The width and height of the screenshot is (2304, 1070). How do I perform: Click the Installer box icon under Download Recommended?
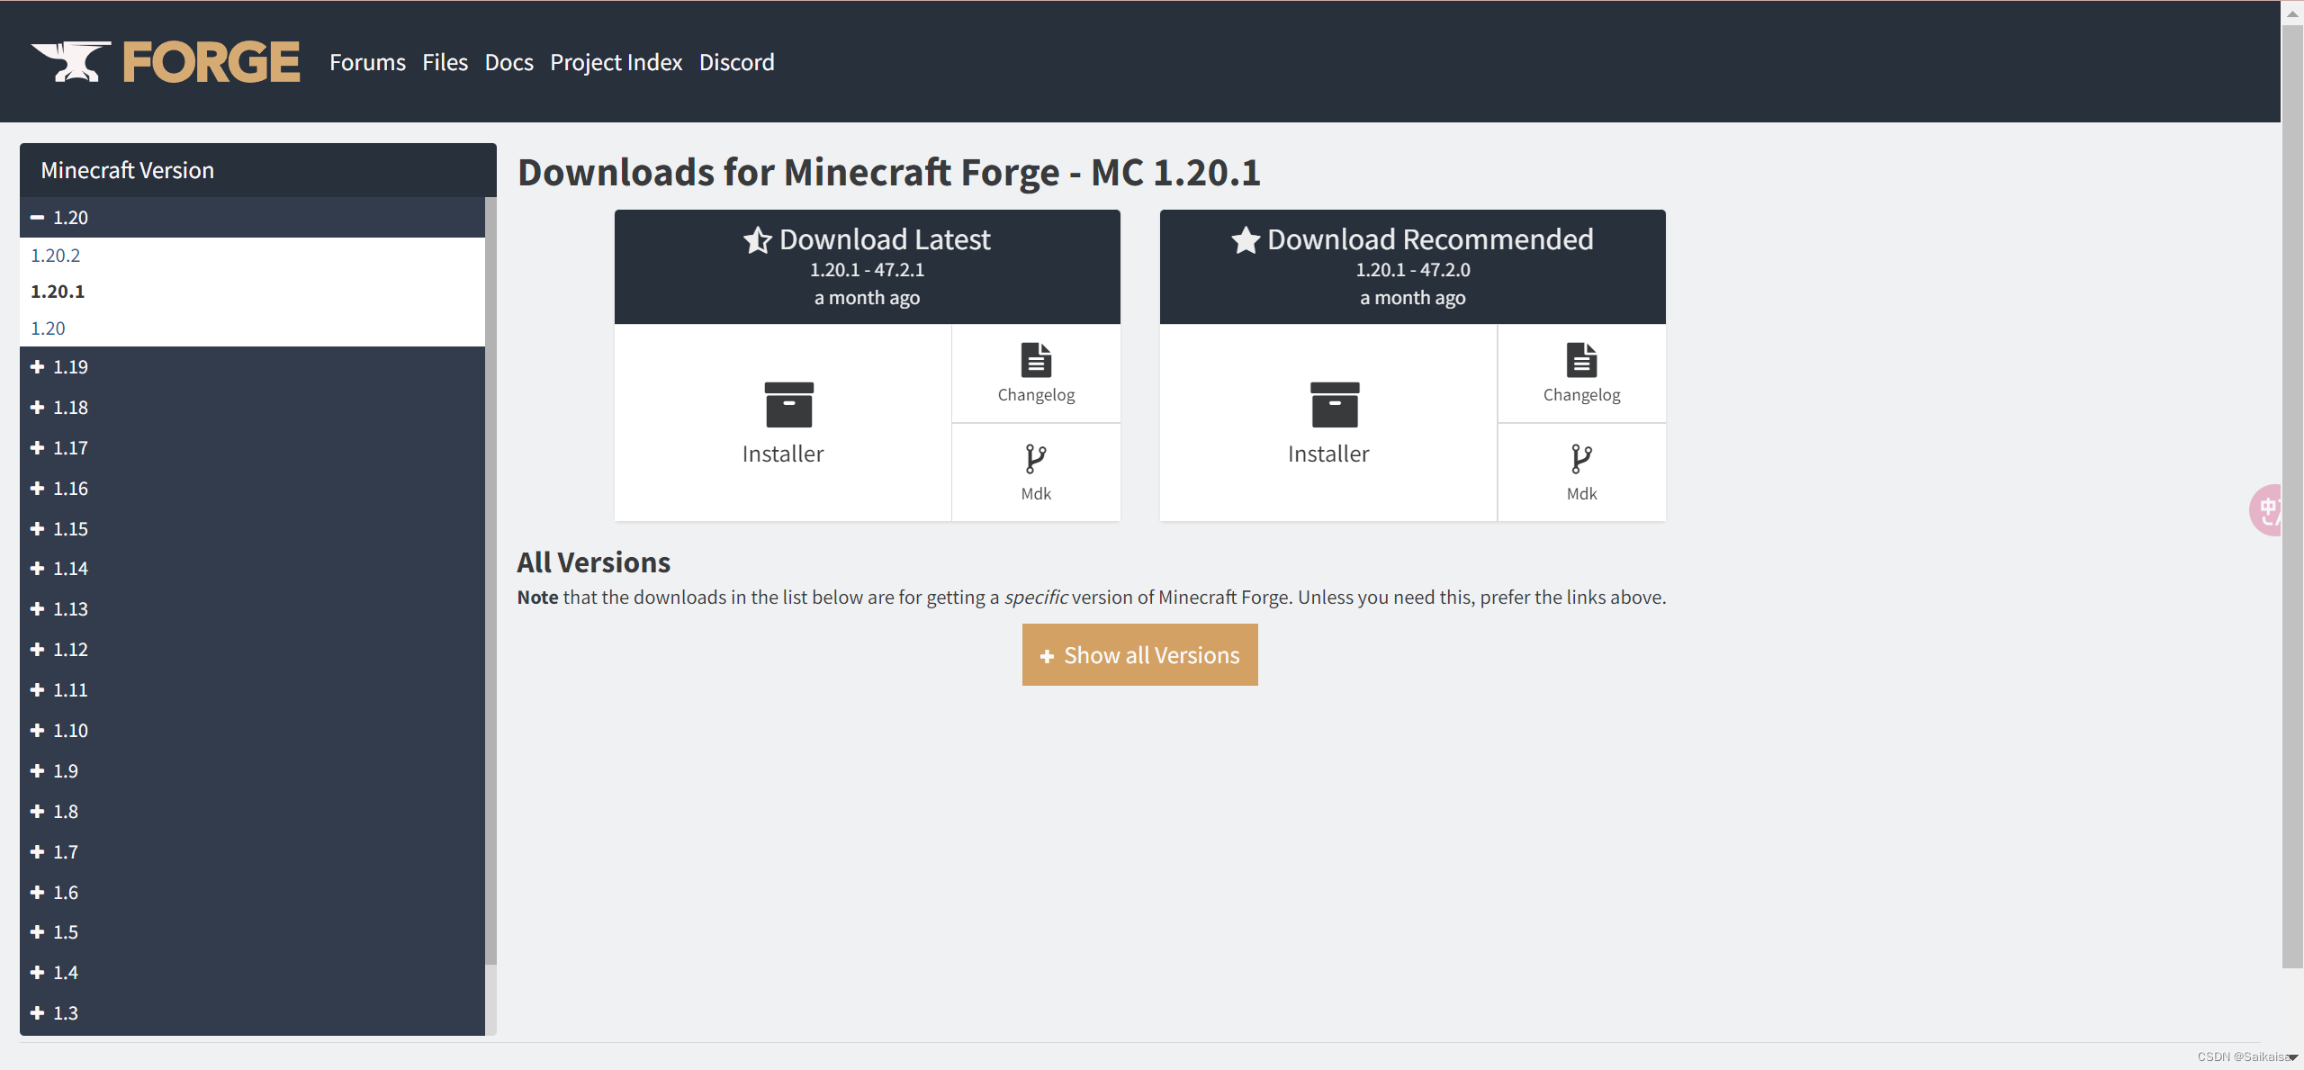pos(1335,405)
